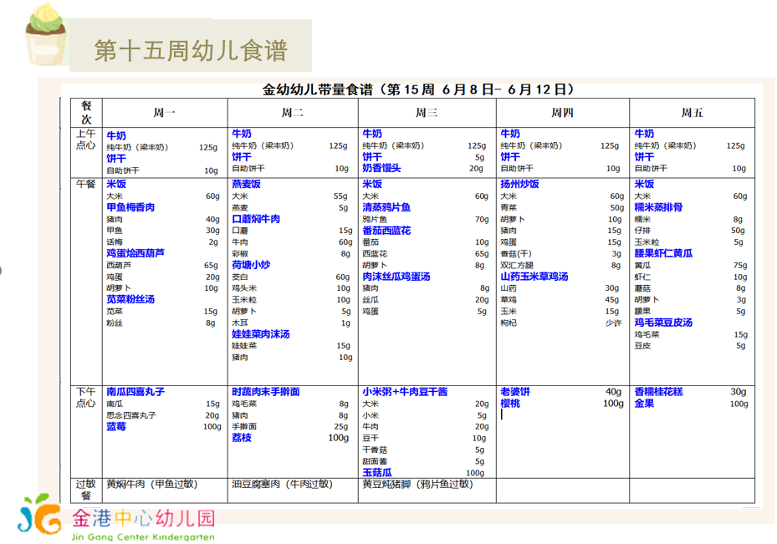Image resolution: width=777 pixels, height=544 pixels.
Task: Click the 下午点心 row label
Action: click(85, 398)
